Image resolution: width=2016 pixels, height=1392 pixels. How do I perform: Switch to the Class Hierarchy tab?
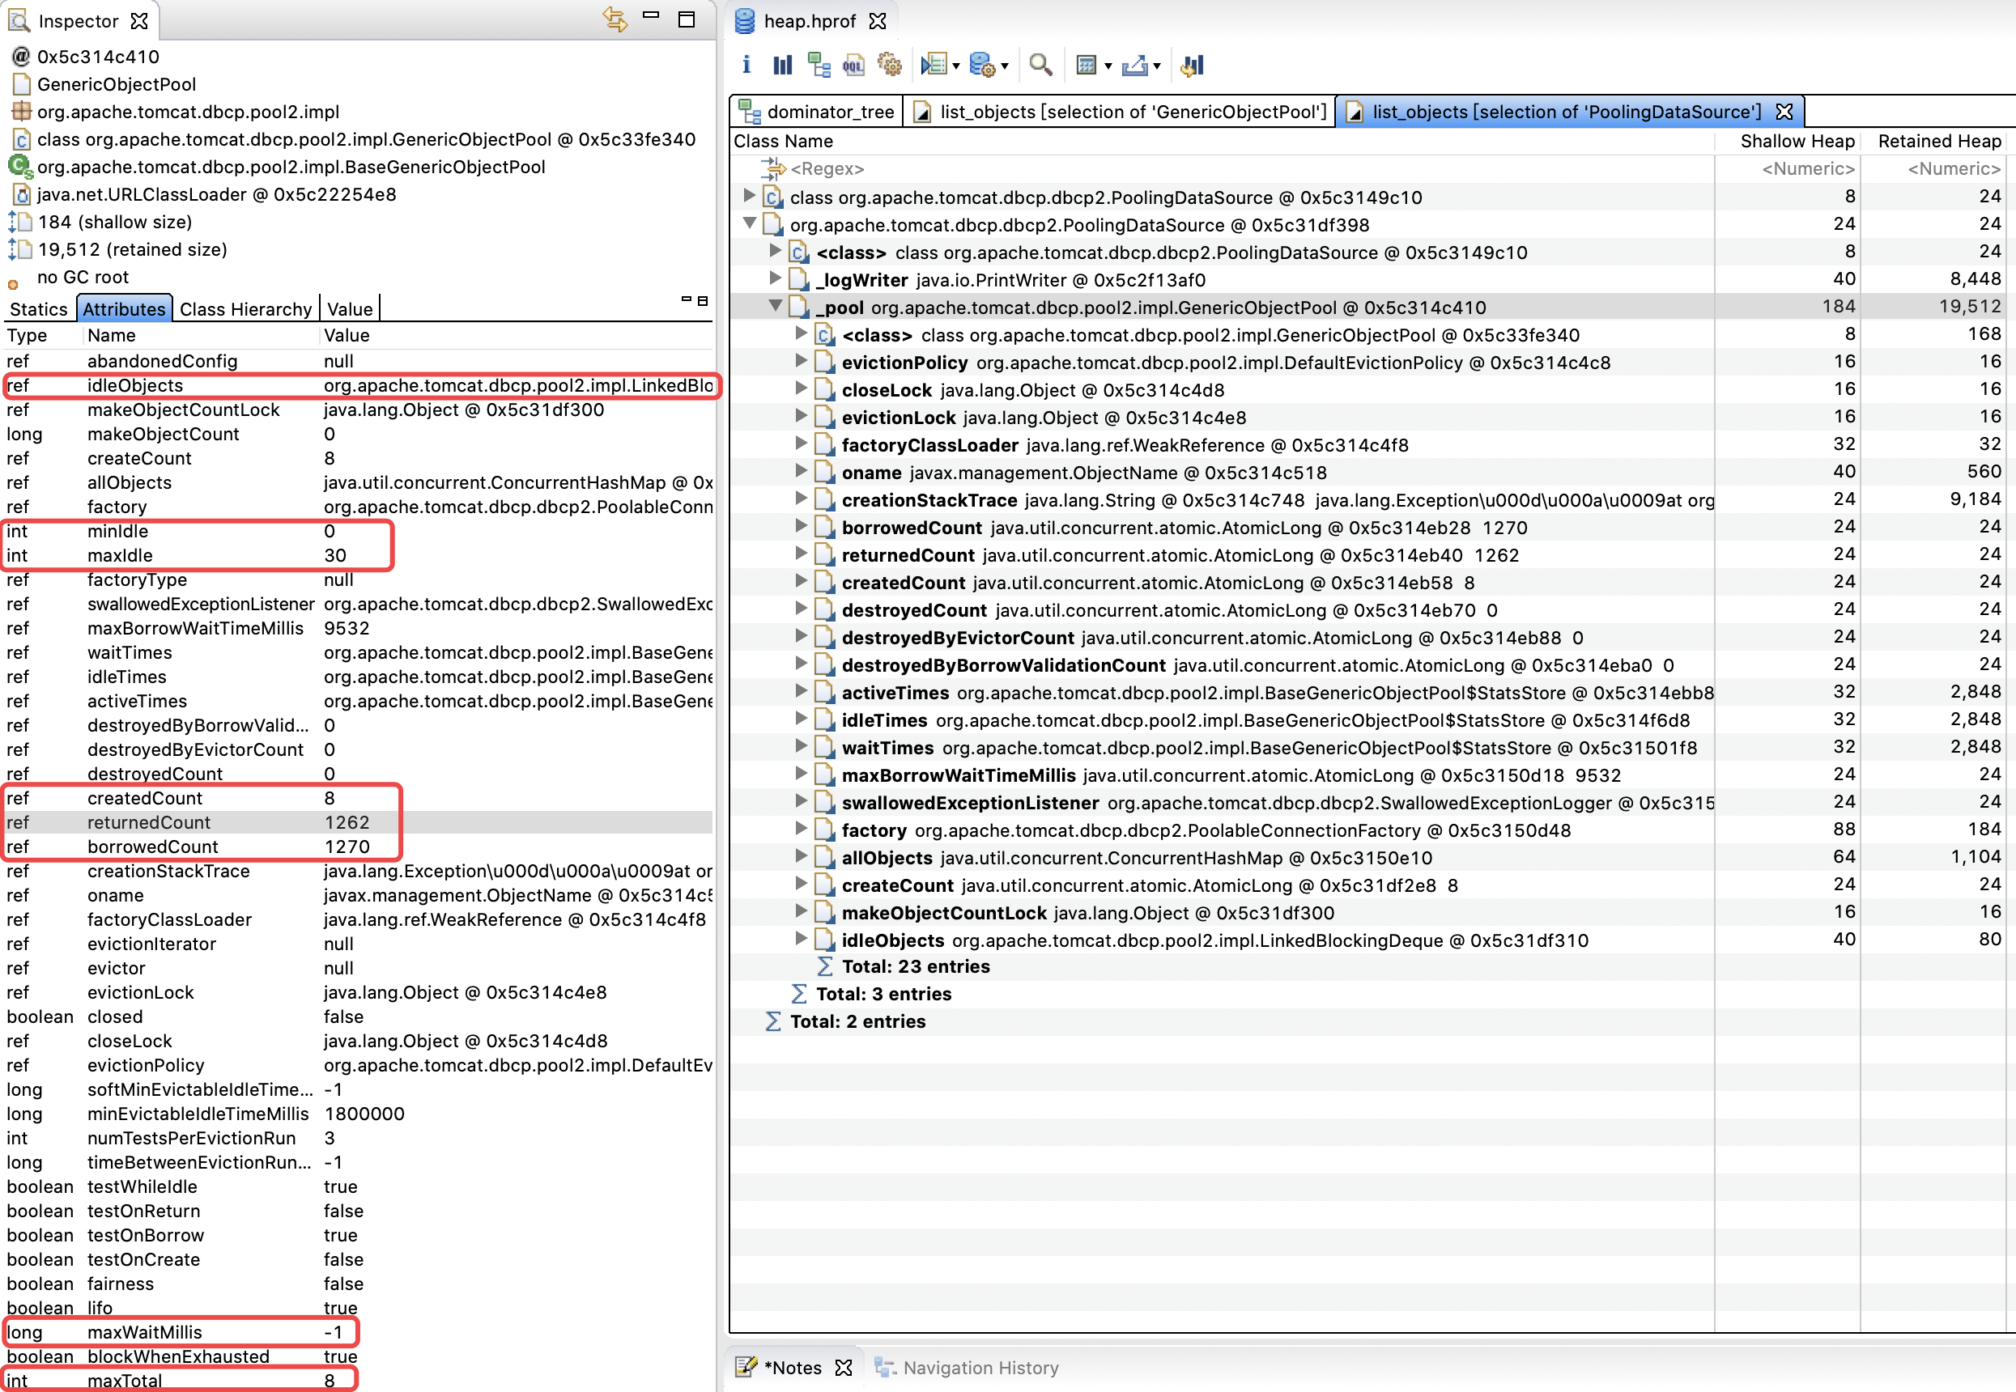(245, 309)
